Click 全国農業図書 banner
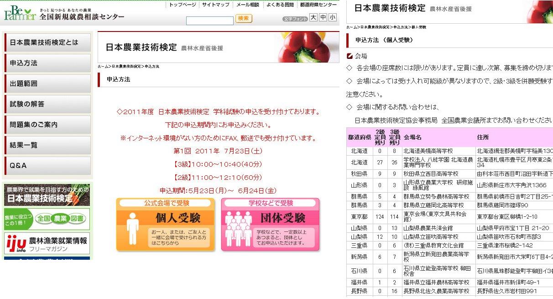This screenshot has width=553, height=299. tap(47, 219)
